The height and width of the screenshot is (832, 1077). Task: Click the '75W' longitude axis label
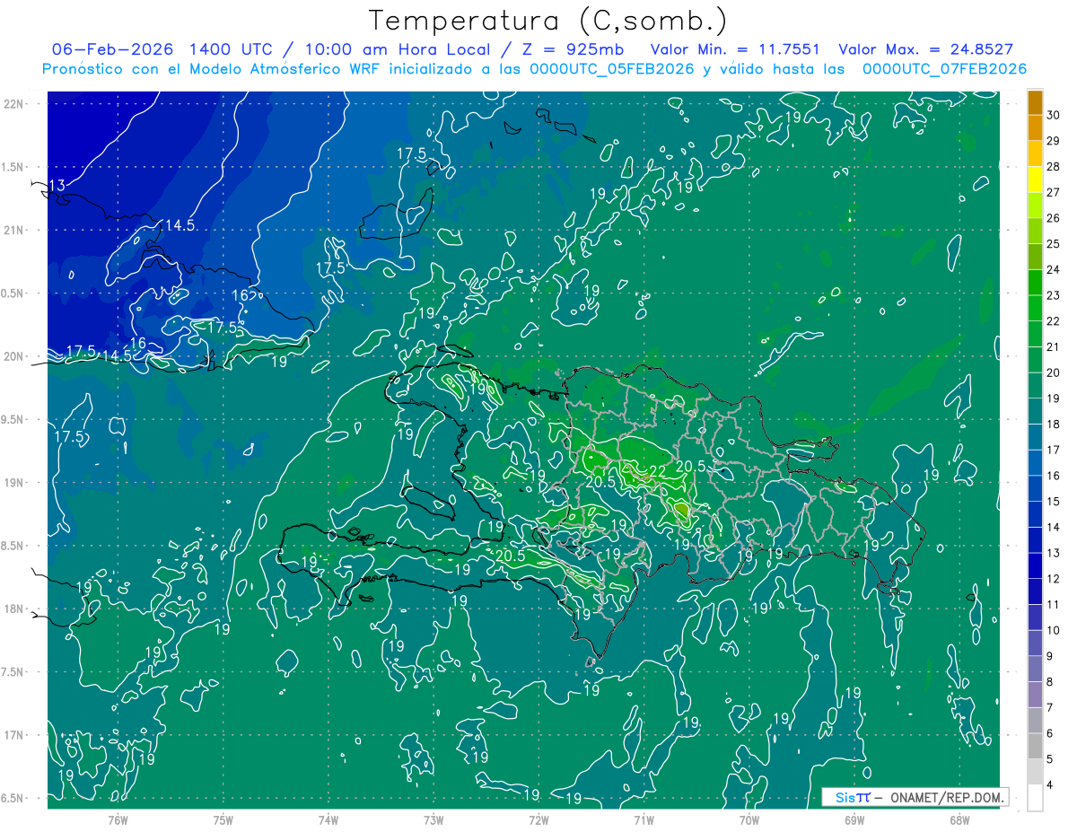pos(223,819)
